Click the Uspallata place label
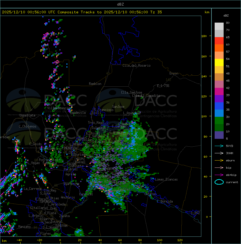The image size is (241, 244). pyautogui.click(x=27, y=115)
